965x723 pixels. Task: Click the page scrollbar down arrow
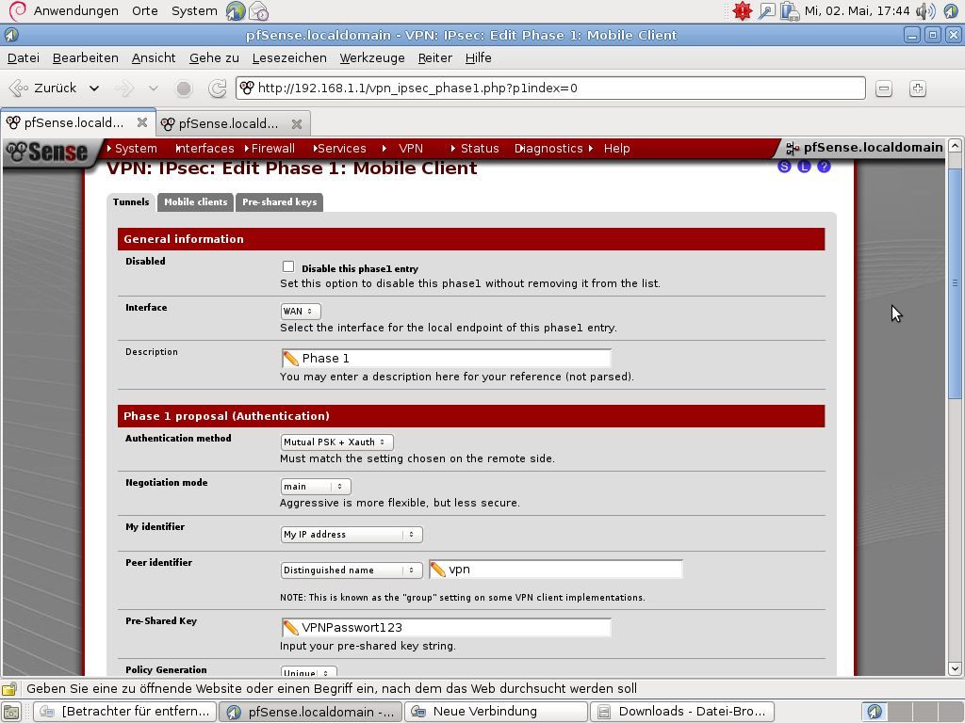click(955, 669)
